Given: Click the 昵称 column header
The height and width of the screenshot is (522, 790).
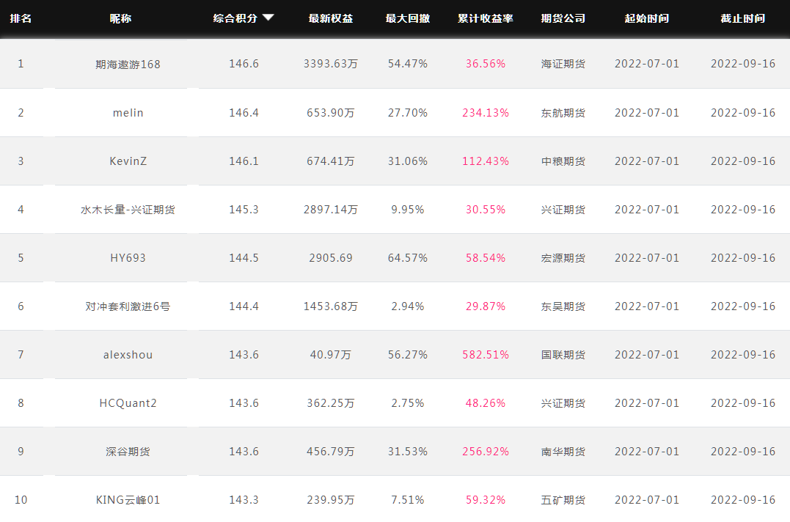Looking at the screenshot, I should coord(120,18).
